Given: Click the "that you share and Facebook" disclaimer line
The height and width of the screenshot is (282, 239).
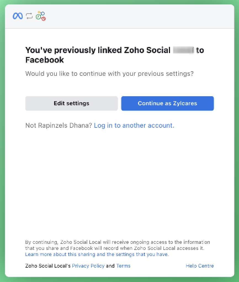Looking at the screenshot, I should [x=115, y=248].
